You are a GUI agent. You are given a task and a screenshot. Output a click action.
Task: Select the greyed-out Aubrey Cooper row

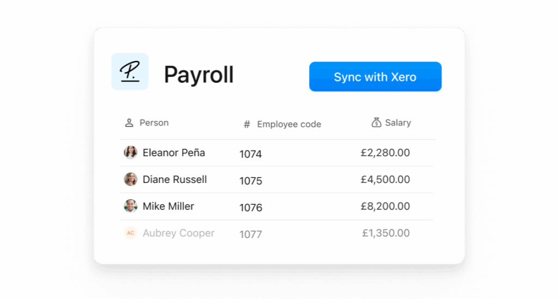[x=276, y=233]
